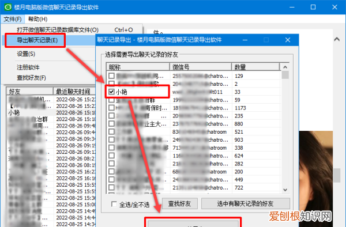The image size is (346, 227).
Task: Click the 微信号 cell ending in t011
Action: [201, 92]
